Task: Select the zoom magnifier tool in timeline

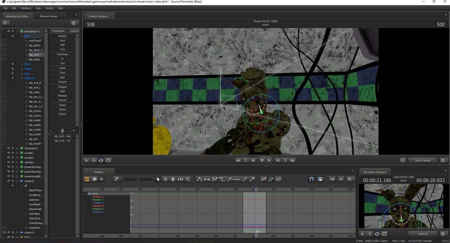Action: [x=188, y=179]
